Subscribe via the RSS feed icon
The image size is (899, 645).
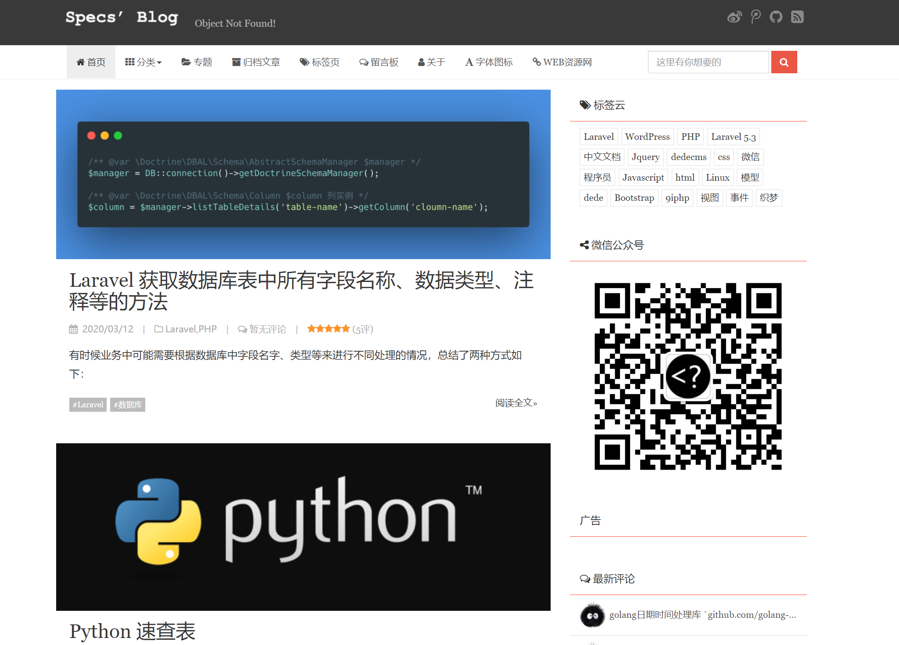[798, 17]
